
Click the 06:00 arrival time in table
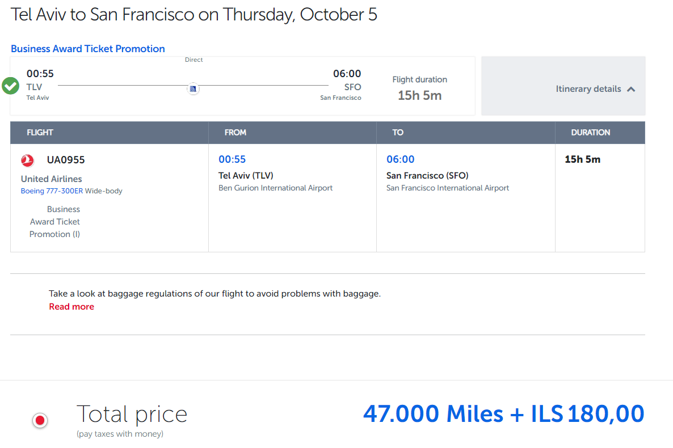[401, 159]
